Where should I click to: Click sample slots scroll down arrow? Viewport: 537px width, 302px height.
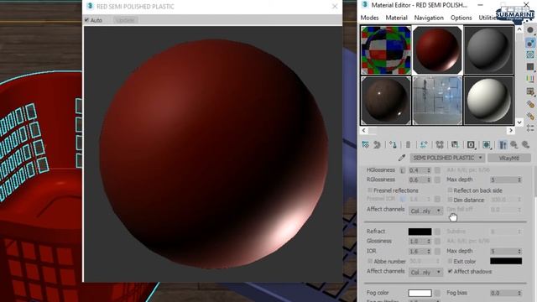519,122
